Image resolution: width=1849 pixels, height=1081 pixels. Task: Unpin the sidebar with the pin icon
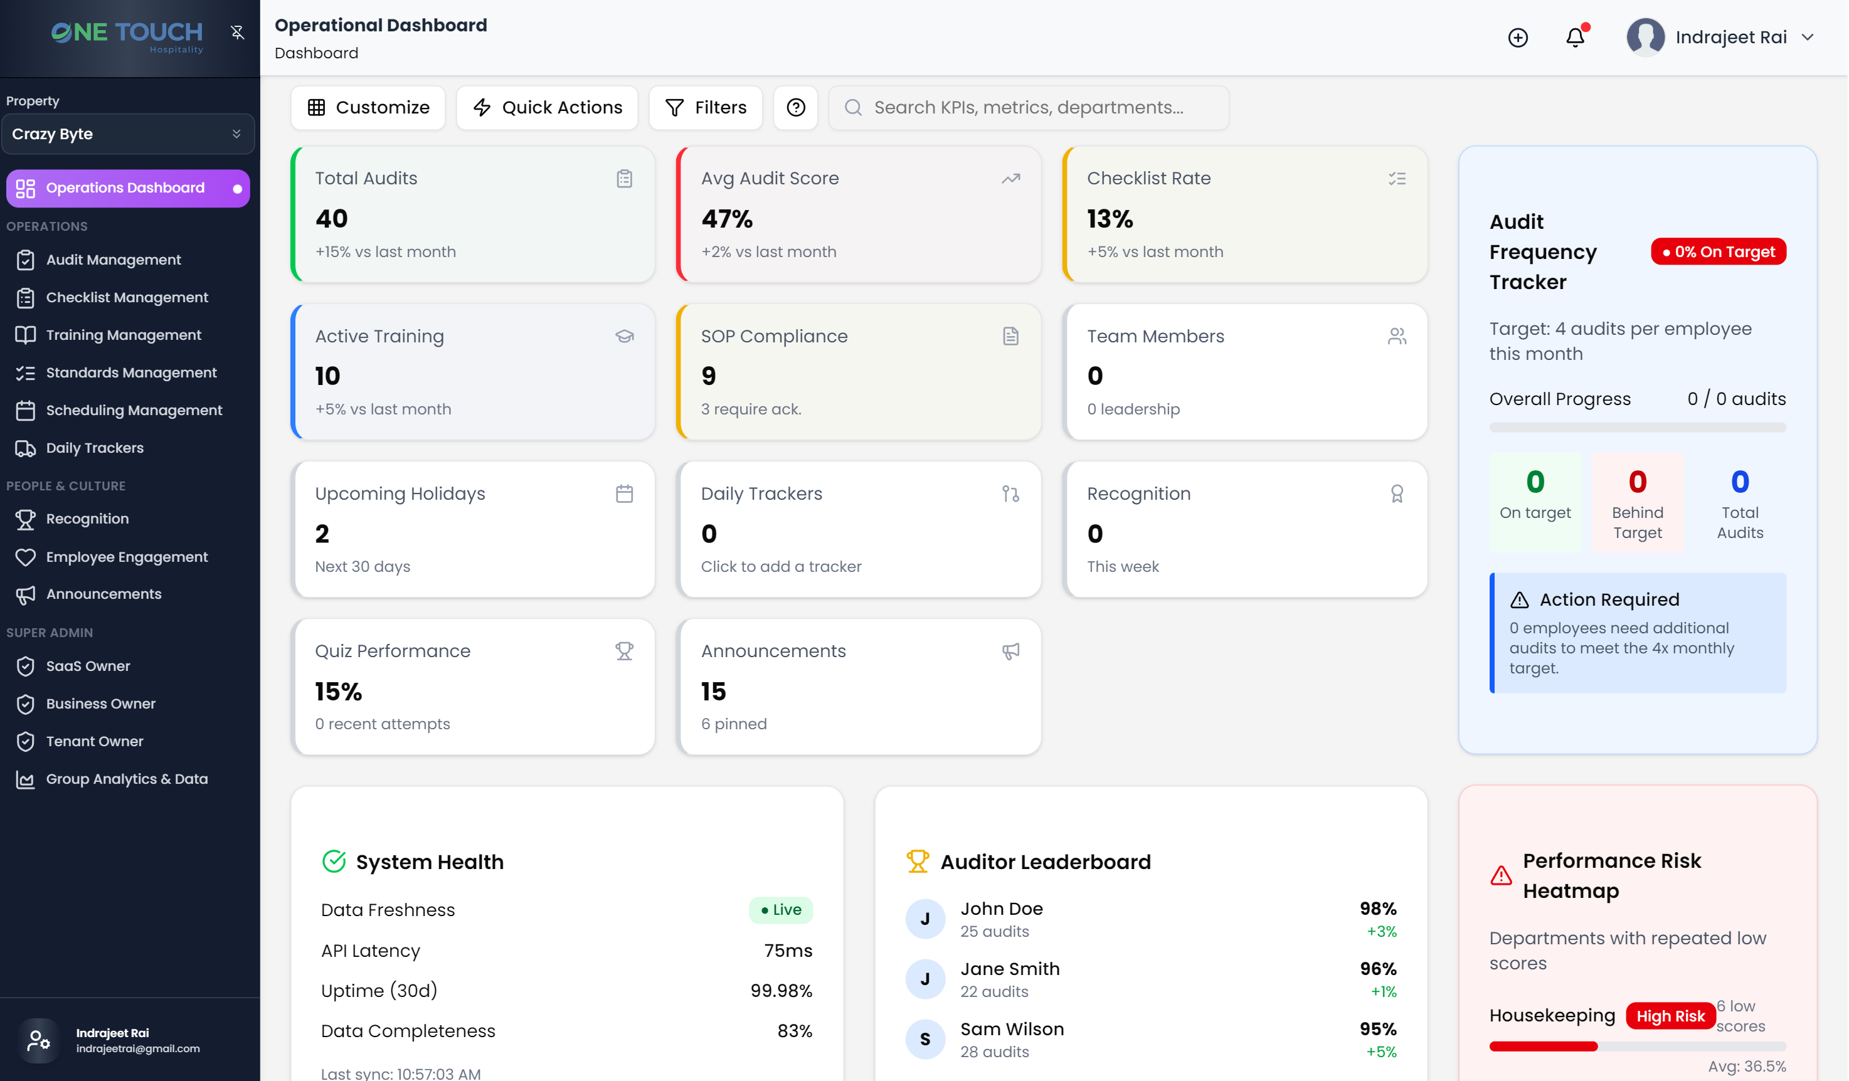click(x=237, y=32)
